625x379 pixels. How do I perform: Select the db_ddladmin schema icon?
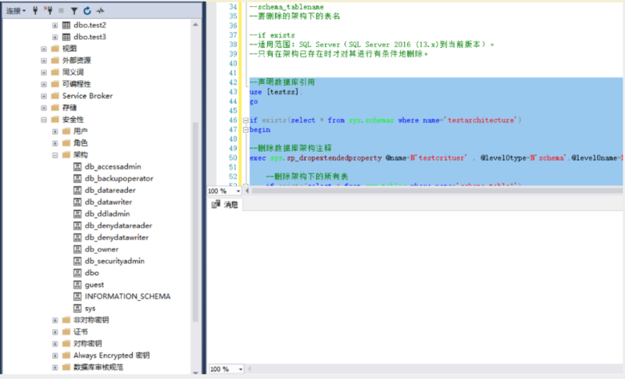(77, 214)
